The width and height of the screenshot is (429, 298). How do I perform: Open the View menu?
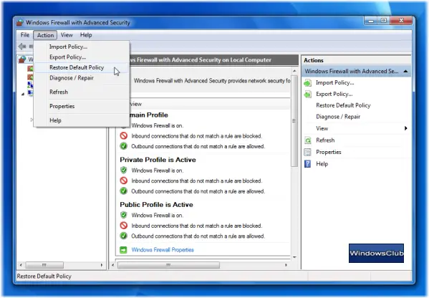click(67, 35)
